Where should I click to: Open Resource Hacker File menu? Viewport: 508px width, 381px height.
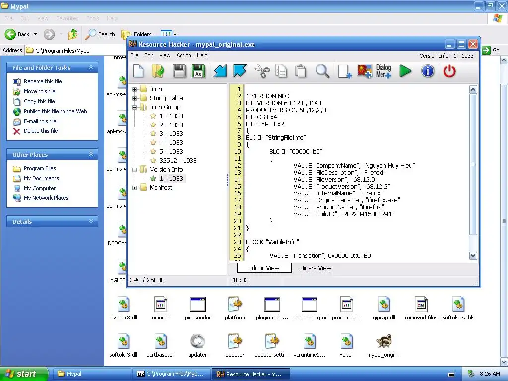134,55
